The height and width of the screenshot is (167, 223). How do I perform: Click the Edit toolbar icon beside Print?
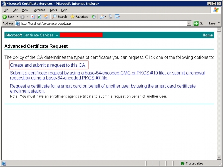pos(117,17)
